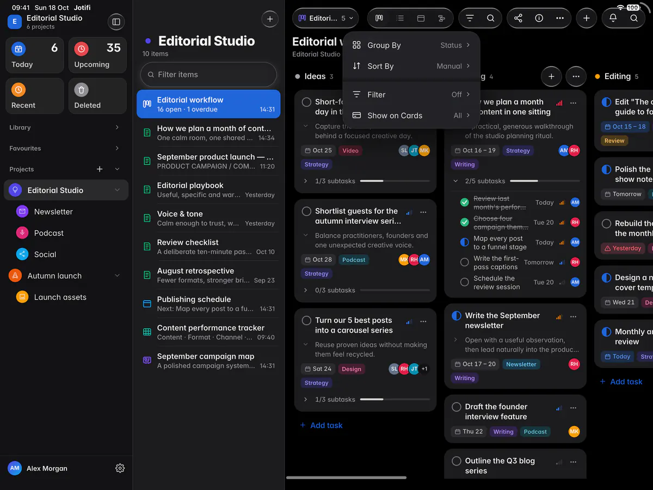Toggle Map every post subtask status circle

(x=464, y=242)
